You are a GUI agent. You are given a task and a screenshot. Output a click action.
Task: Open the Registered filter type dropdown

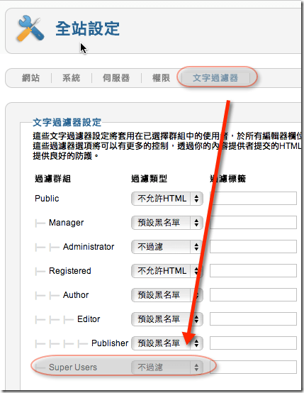(x=167, y=271)
